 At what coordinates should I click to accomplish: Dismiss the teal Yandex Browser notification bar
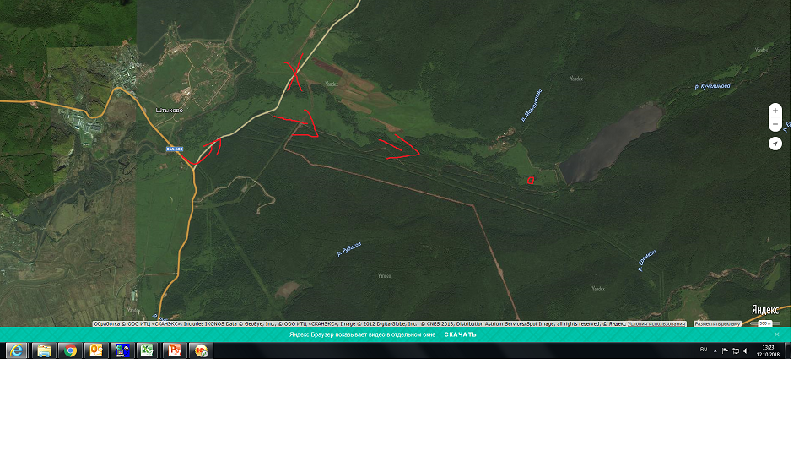[777, 334]
